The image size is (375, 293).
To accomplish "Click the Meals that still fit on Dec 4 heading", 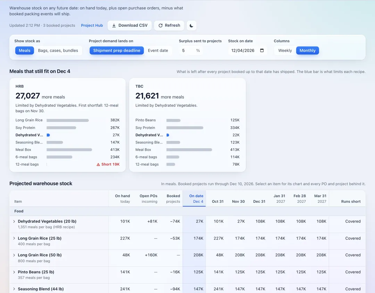I will coord(40,71).
